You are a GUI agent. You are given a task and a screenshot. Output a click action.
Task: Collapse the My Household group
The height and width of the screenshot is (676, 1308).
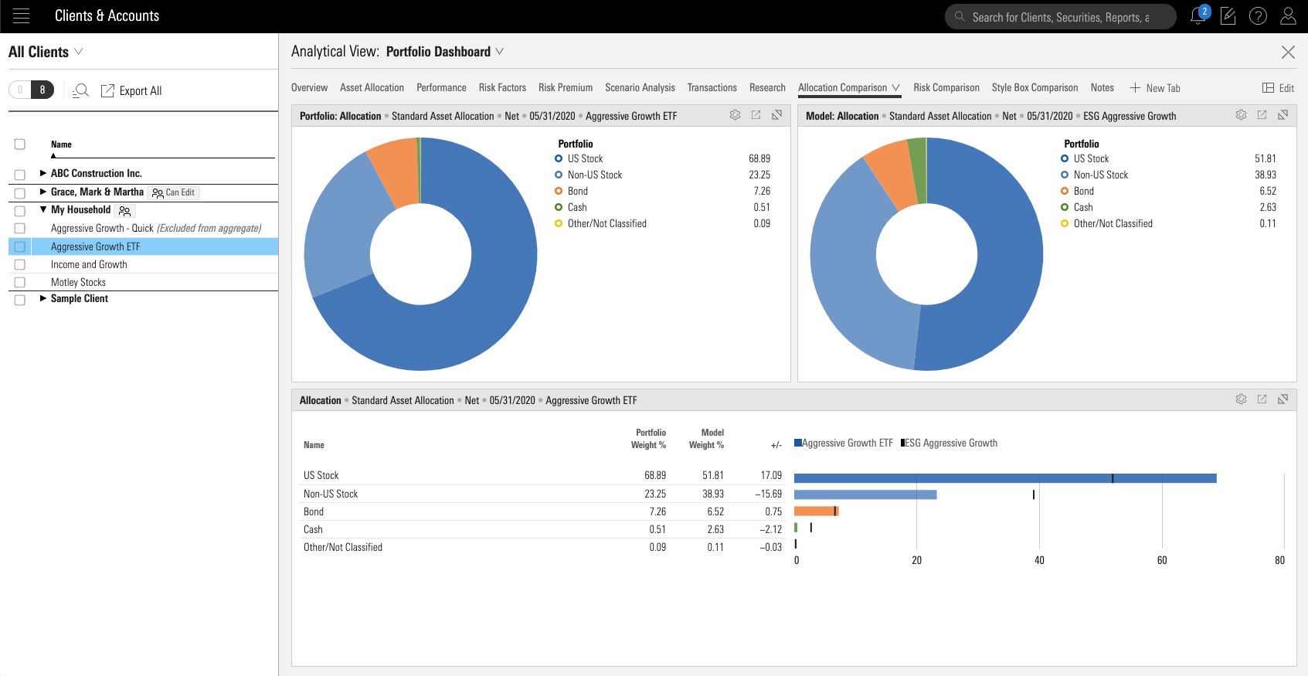[43, 209]
